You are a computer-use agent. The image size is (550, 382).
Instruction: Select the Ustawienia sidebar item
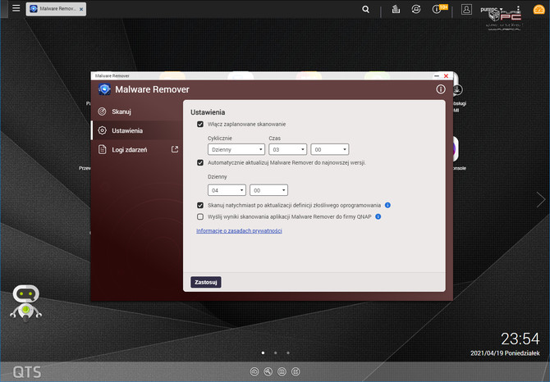pyautogui.click(x=137, y=130)
